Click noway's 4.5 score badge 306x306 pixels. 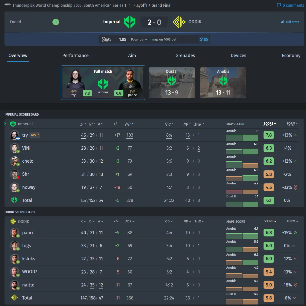pos(269,187)
